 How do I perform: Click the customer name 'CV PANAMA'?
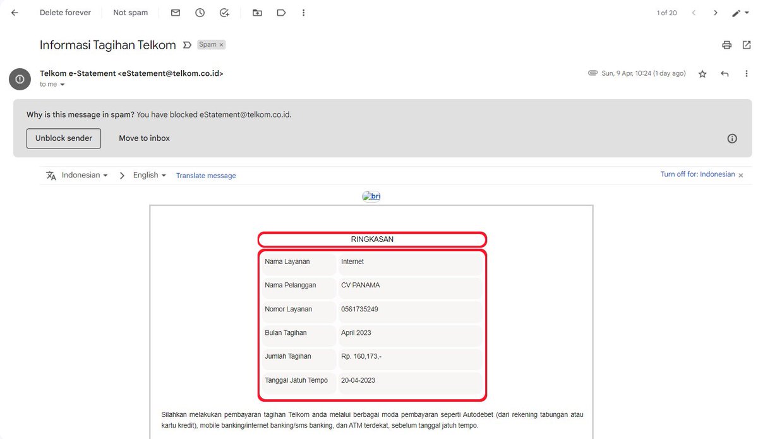(x=361, y=285)
